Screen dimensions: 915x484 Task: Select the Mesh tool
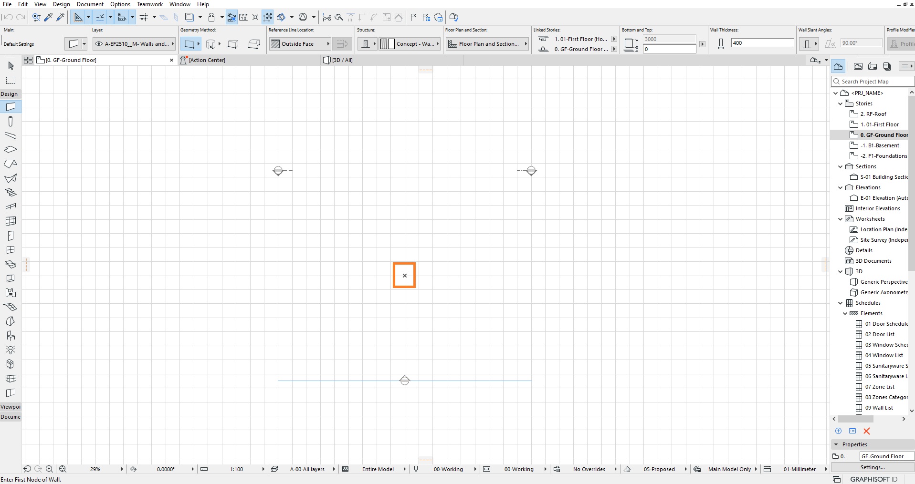pos(11,307)
